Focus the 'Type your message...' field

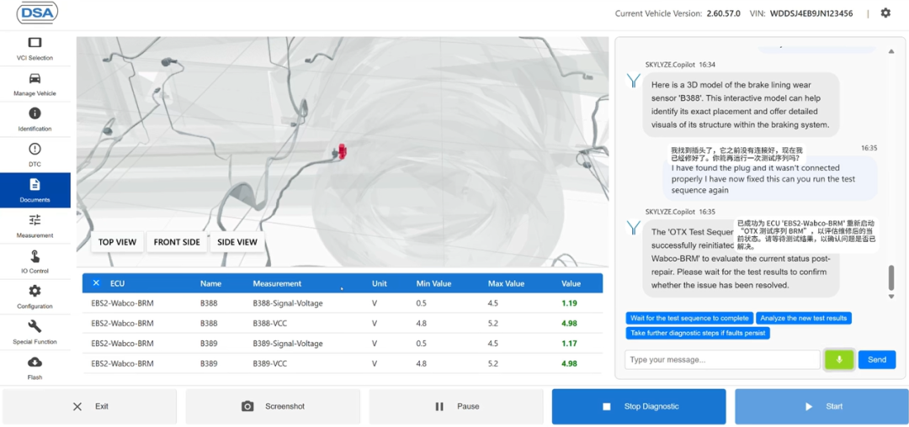723,359
